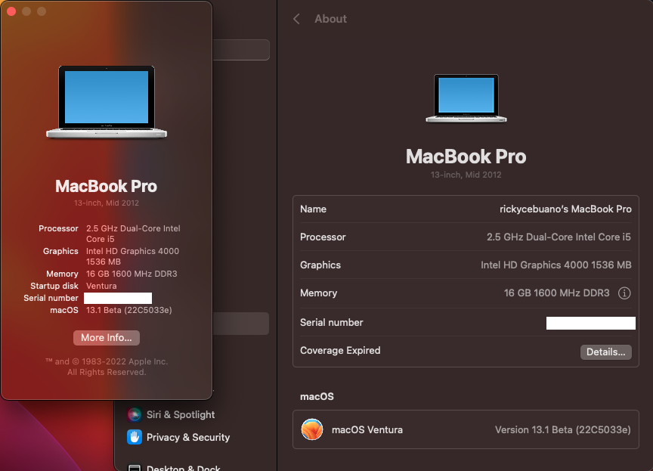Click the Processor label in About This Mac window

point(58,228)
